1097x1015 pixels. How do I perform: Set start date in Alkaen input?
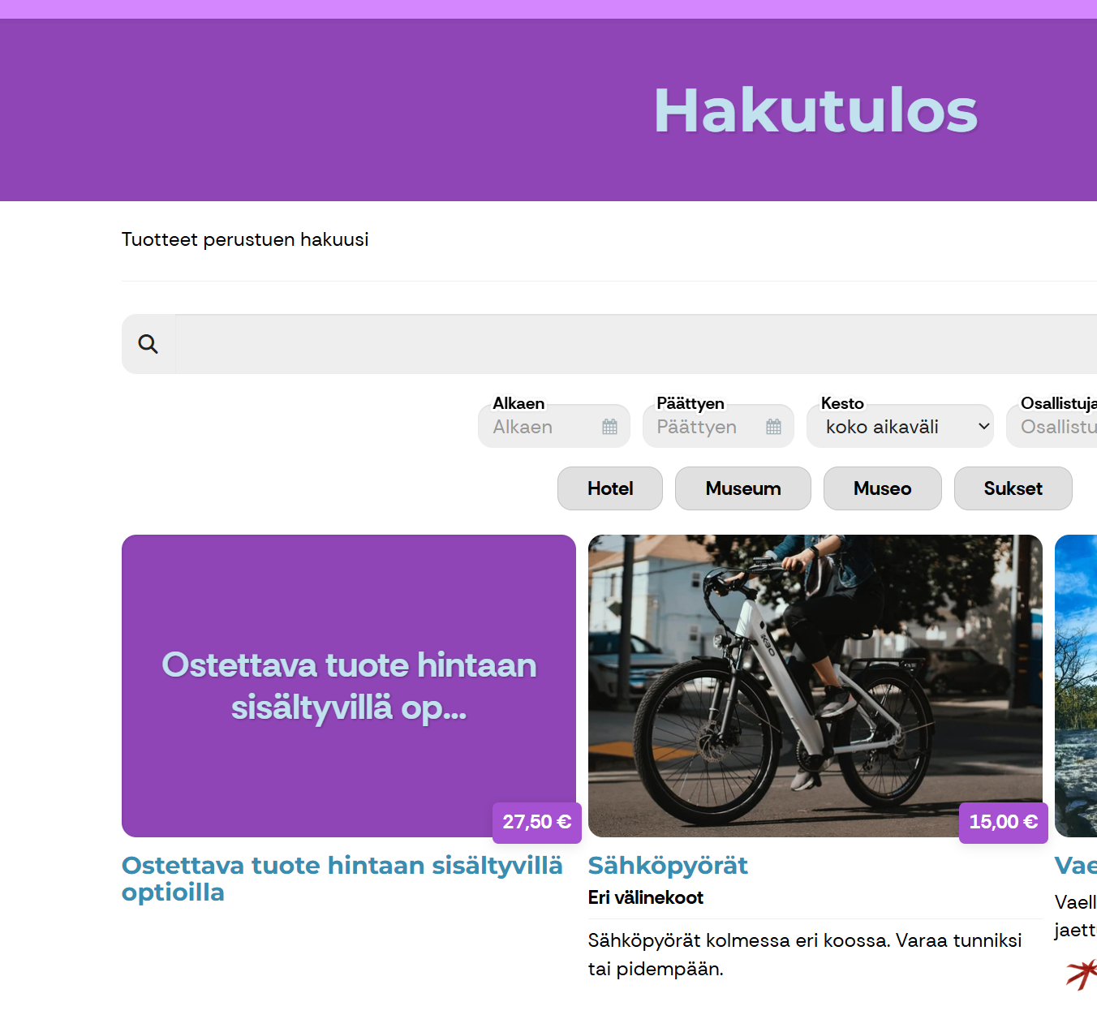pyautogui.click(x=554, y=426)
